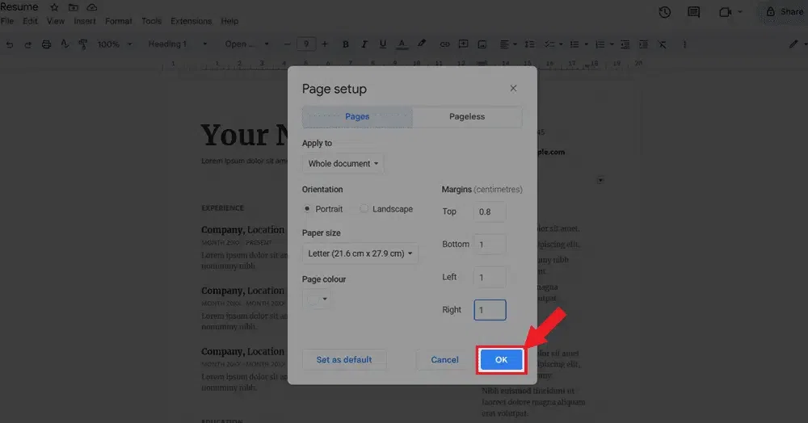
Task: Open the bulleted list dropdown
Action: 579,44
